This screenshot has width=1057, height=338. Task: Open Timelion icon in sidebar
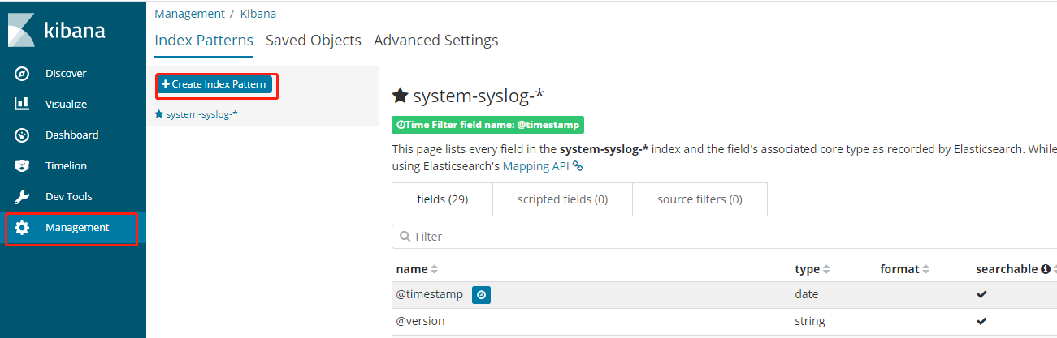point(22,166)
